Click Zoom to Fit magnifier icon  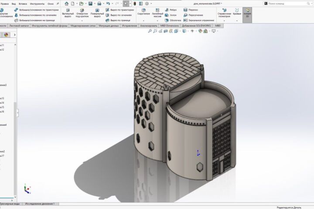150,31
